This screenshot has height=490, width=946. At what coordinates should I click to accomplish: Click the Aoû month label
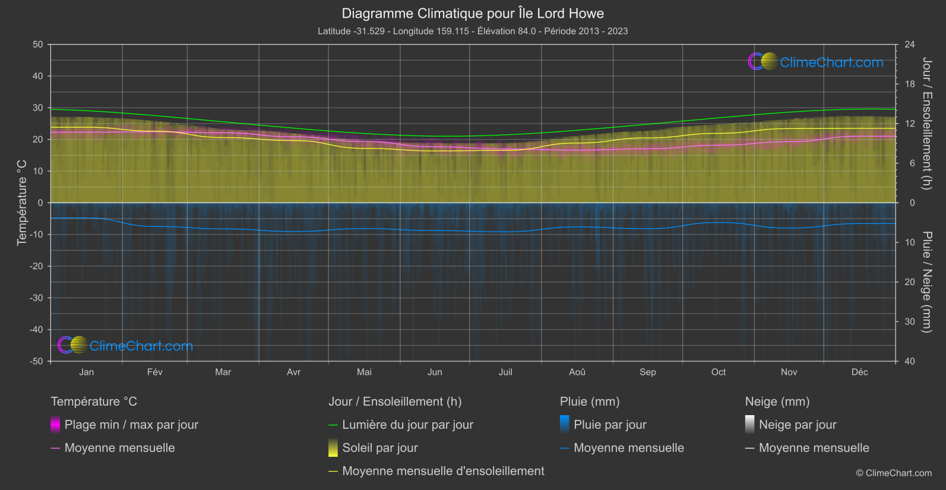coord(577,372)
